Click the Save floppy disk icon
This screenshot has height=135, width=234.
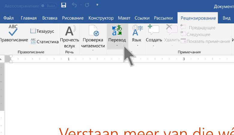[64, 5]
